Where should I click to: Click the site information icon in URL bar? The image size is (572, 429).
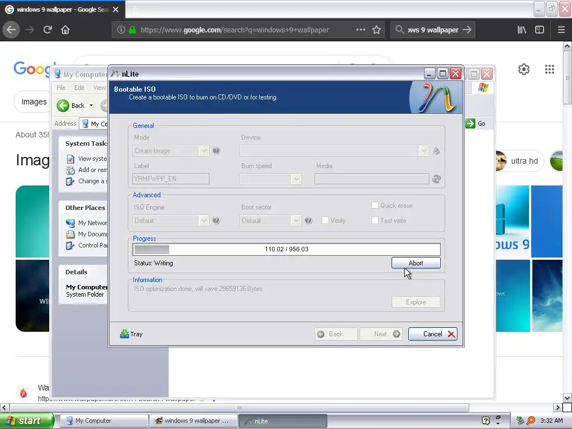point(121,30)
